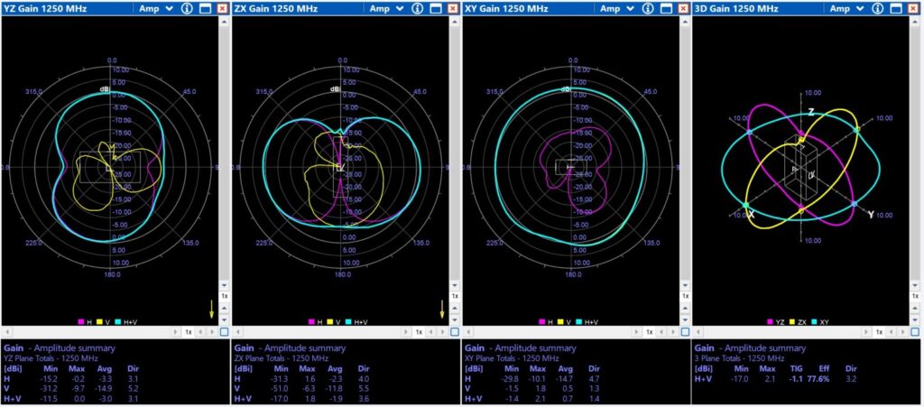Maximize the 3D Gain 1250 MHz panel
924x407 pixels.
(896, 8)
